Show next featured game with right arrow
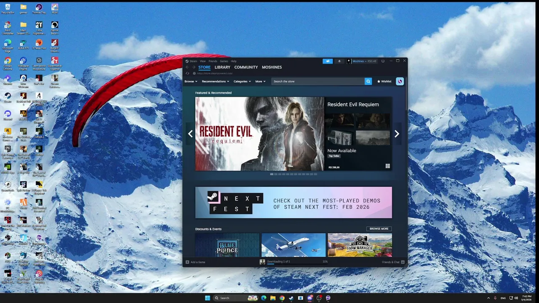Screen dimensions: 539x303 pos(397,134)
